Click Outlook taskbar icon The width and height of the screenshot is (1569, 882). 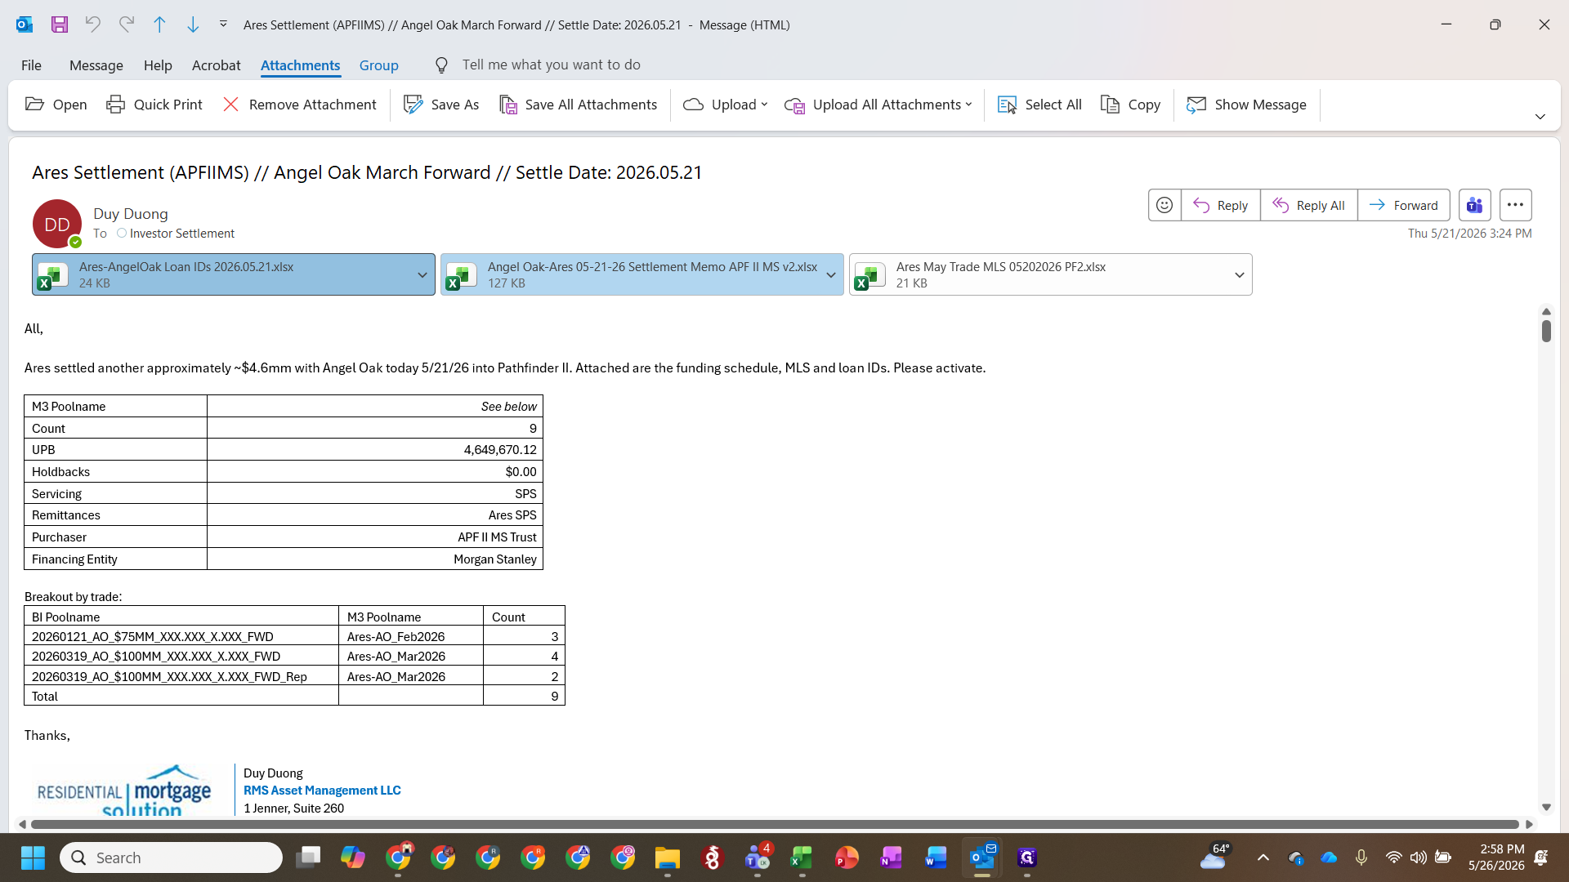coord(982,857)
